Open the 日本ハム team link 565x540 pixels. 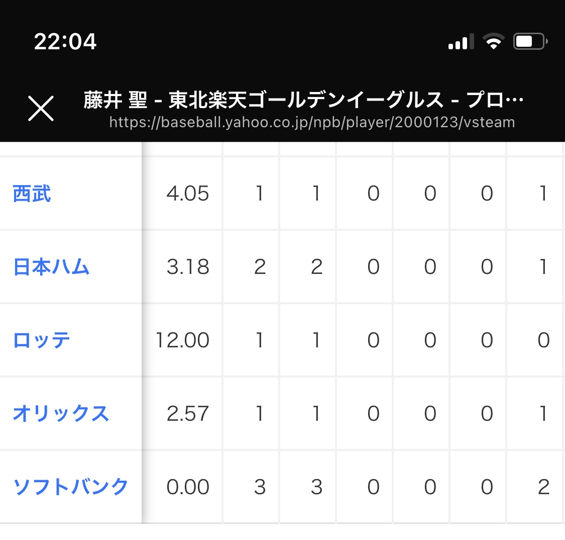click(51, 267)
